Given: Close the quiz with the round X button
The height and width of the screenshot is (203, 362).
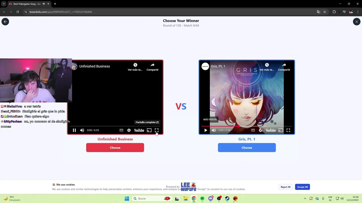Looking at the screenshot, I should 357,22.
